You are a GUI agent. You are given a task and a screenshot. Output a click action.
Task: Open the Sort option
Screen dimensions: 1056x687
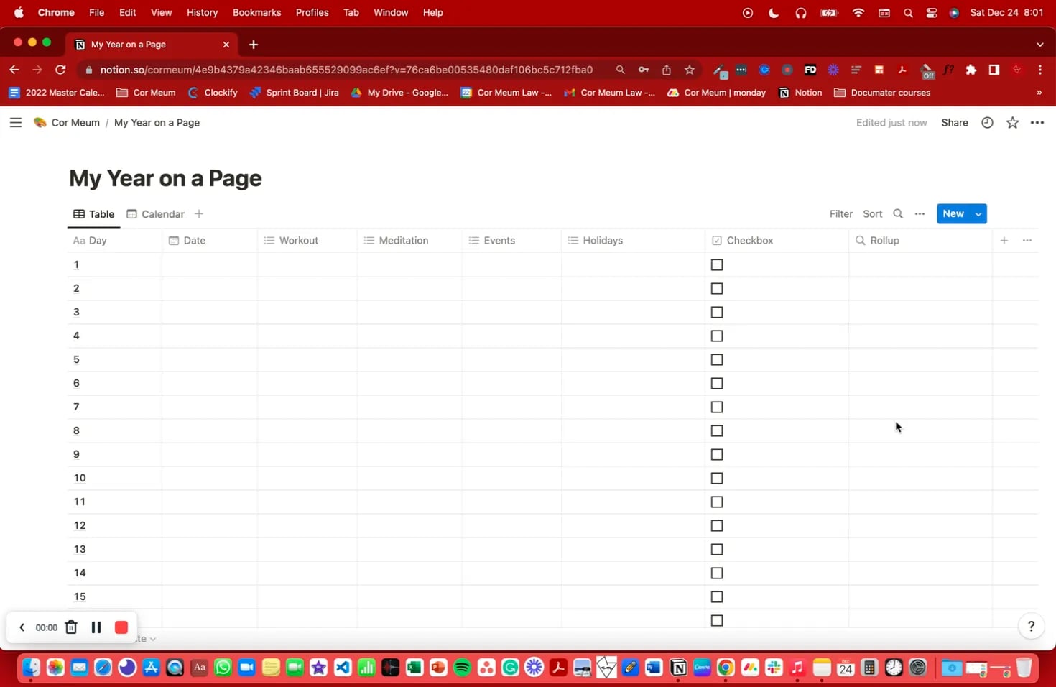(x=873, y=214)
